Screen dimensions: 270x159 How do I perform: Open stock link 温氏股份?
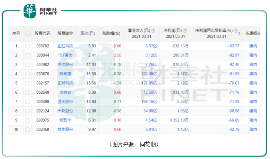(x=65, y=102)
